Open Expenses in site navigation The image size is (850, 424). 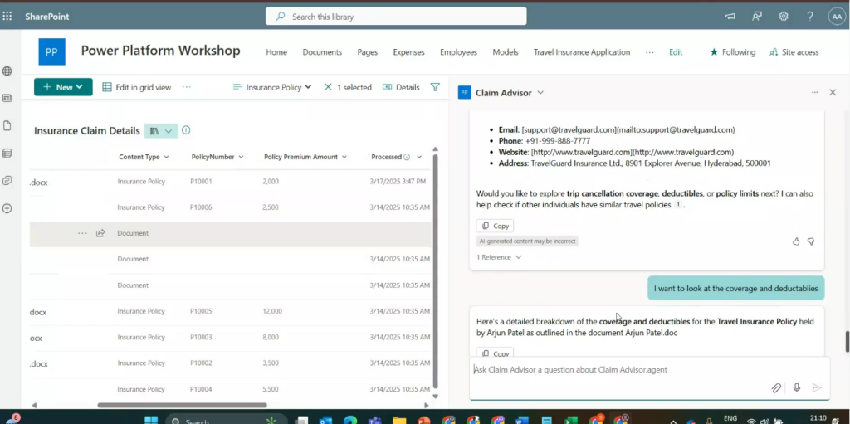pos(408,52)
